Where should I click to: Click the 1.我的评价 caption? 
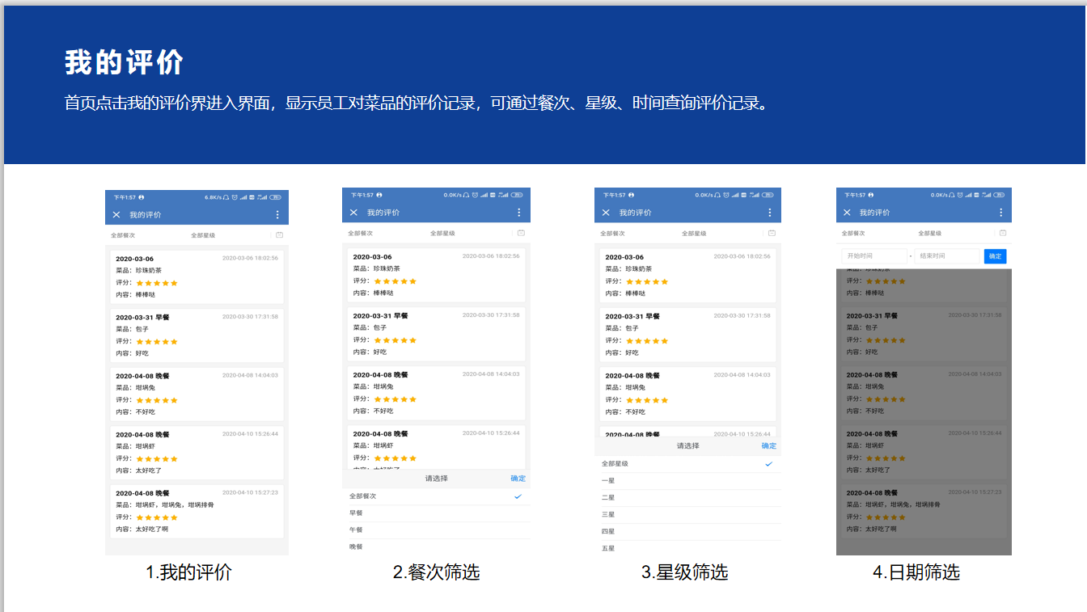tap(188, 572)
